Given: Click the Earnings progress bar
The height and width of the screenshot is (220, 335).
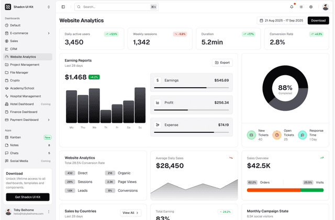Looking at the screenshot, I should [x=191, y=88].
